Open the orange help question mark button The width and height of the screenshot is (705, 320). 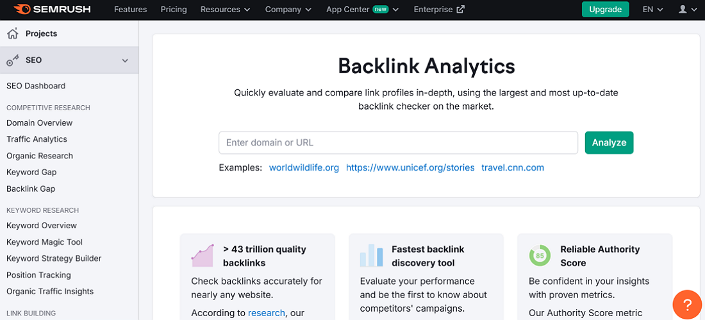(688, 305)
